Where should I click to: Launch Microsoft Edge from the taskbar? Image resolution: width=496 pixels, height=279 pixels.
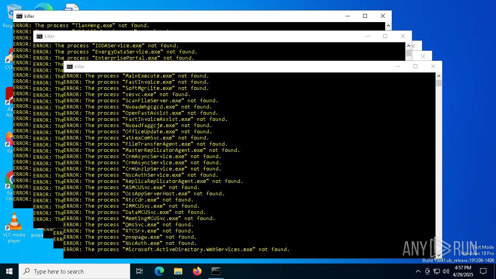coord(159,271)
